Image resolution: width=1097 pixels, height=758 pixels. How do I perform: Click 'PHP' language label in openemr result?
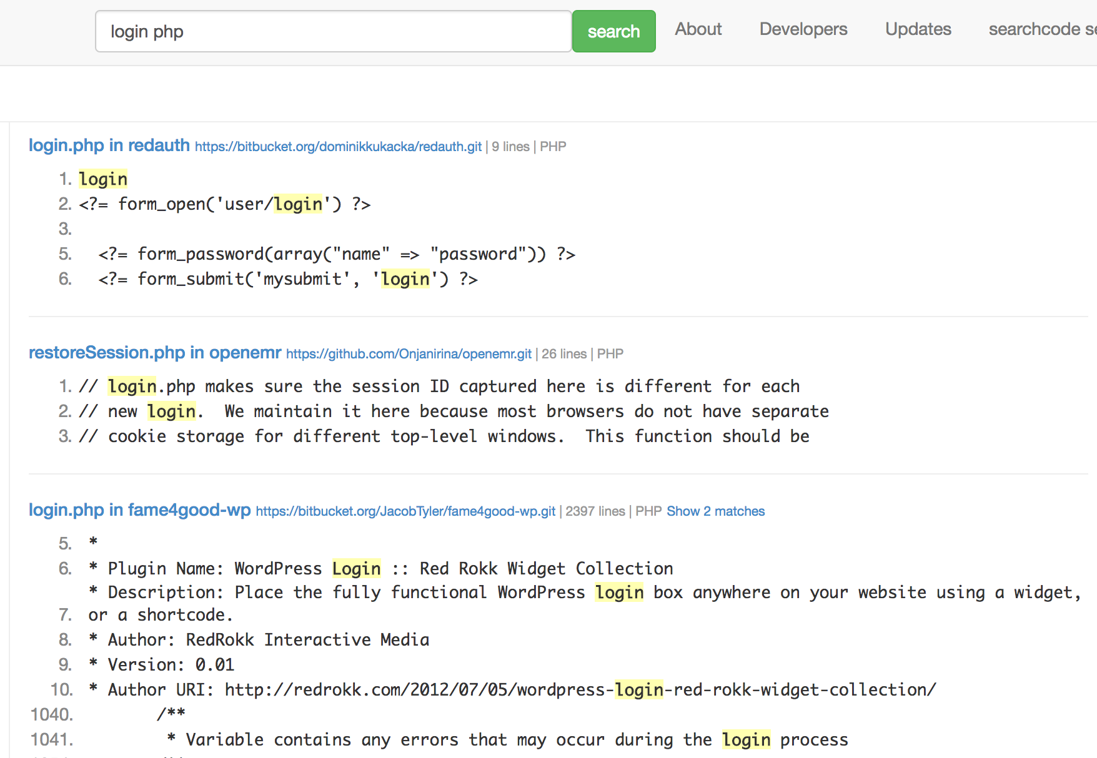tap(610, 354)
